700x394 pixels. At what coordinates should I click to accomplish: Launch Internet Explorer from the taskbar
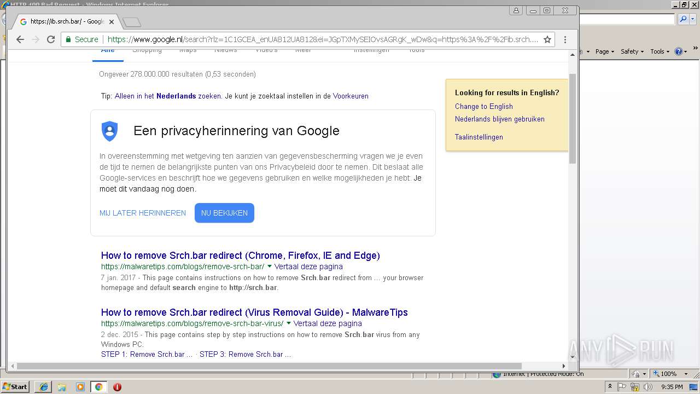pos(44,387)
